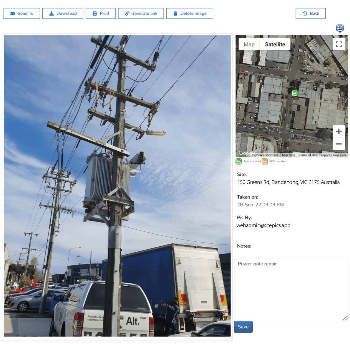Click the Taken on: label
This screenshot has width=350, height=344.
click(x=247, y=197)
